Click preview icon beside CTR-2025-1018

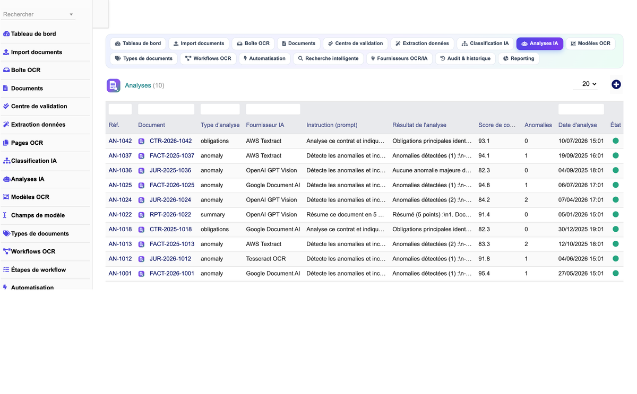coord(141,230)
